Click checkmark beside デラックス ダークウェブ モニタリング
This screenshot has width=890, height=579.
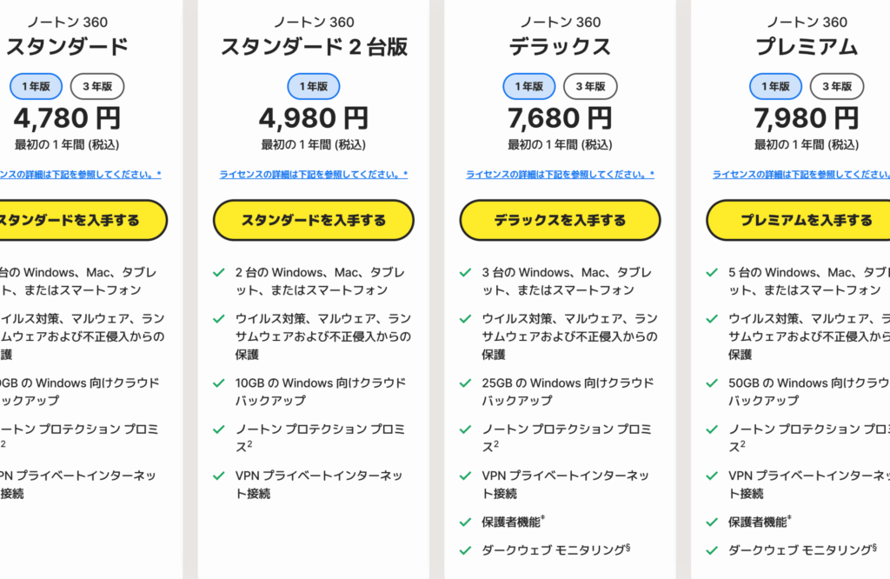click(x=466, y=550)
